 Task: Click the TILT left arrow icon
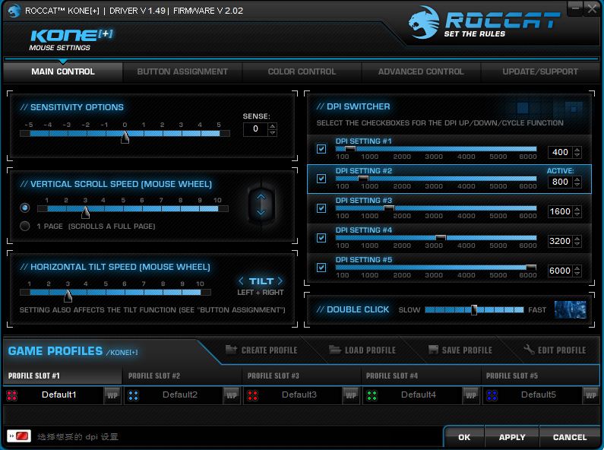241,280
